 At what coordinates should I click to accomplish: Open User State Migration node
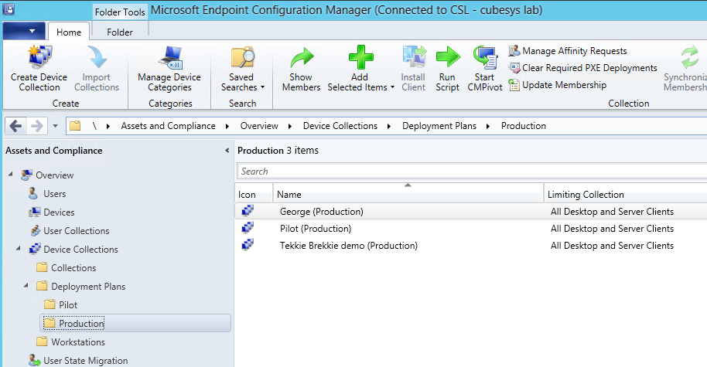coord(85,360)
